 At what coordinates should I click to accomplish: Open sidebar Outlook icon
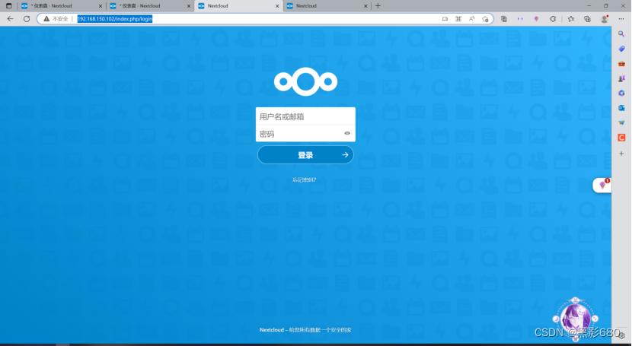click(x=621, y=108)
